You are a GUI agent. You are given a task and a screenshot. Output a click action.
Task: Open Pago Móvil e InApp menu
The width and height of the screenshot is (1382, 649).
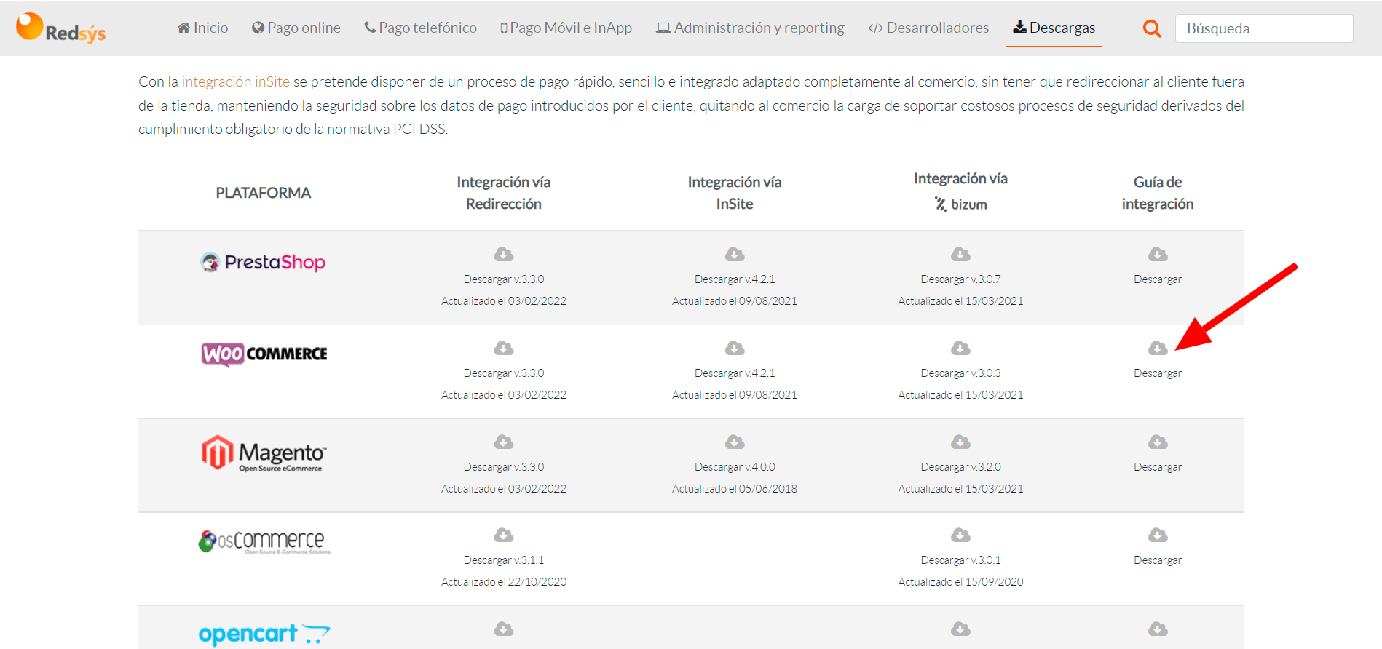click(x=566, y=28)
